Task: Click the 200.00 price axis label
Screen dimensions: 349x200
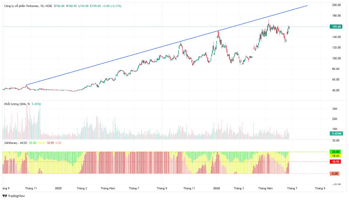Action: click(x=337, y=5)
